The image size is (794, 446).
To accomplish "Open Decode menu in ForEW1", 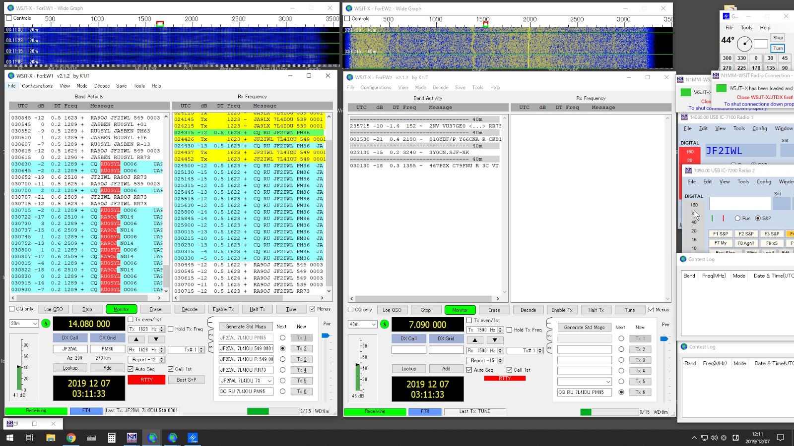I will tap(102, 86).
